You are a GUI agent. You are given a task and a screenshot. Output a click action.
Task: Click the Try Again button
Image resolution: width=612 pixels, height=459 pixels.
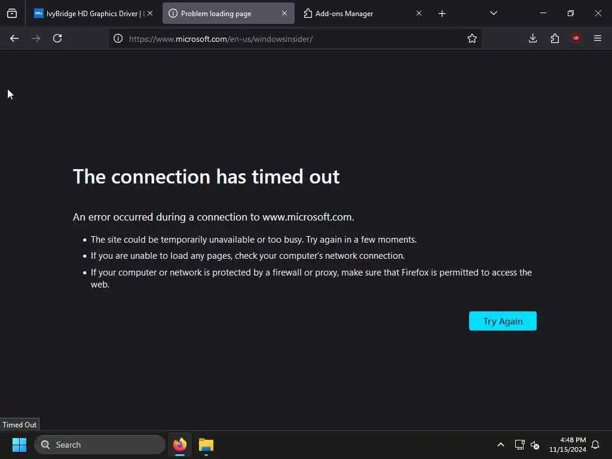(503, 321)
